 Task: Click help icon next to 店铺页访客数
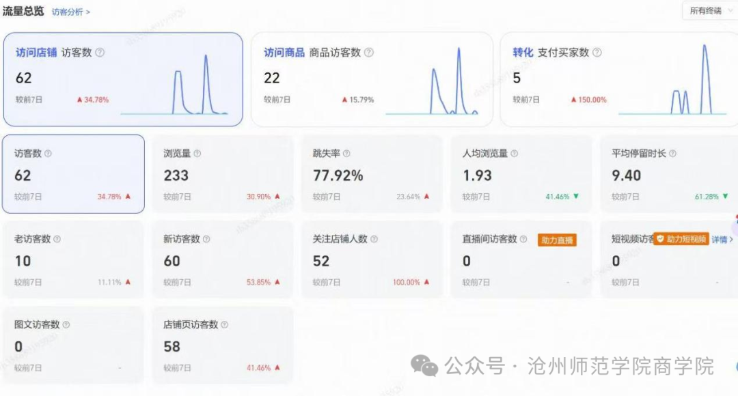coord(224,325)
